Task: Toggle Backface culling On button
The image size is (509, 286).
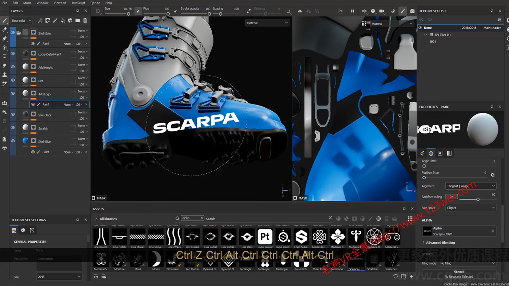Action: click(x=451, y=197)
